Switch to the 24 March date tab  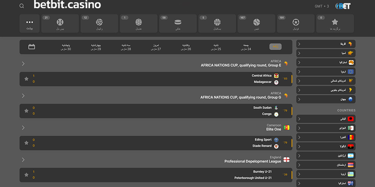(246, 47)
